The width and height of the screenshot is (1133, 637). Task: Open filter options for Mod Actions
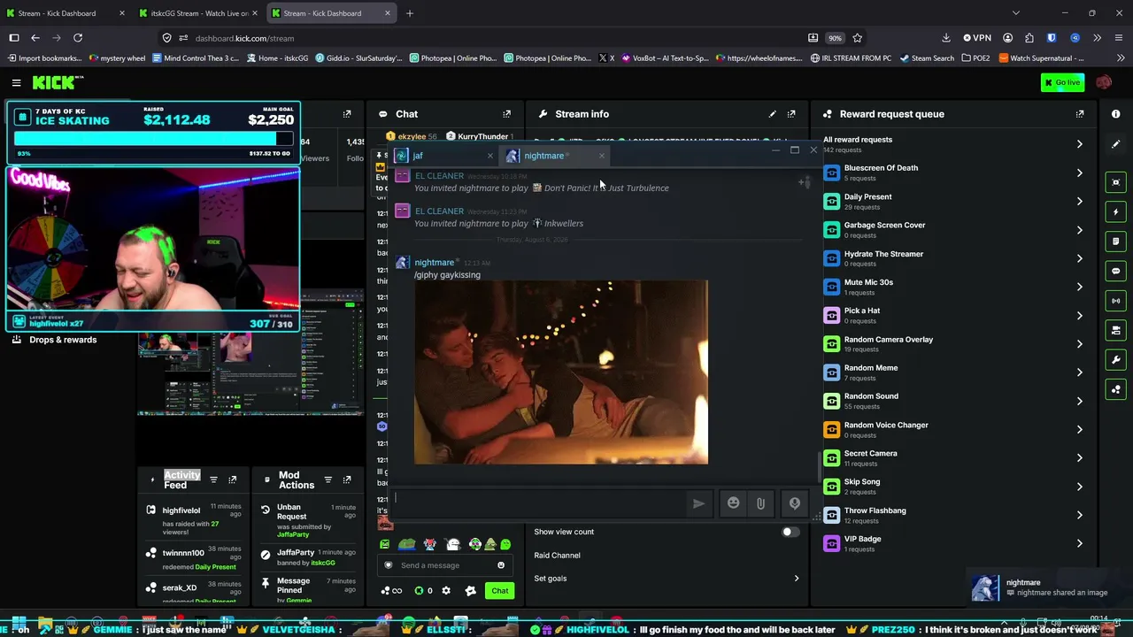(328, 480)
